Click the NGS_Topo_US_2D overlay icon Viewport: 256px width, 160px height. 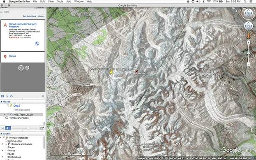[x=11, y=115]
